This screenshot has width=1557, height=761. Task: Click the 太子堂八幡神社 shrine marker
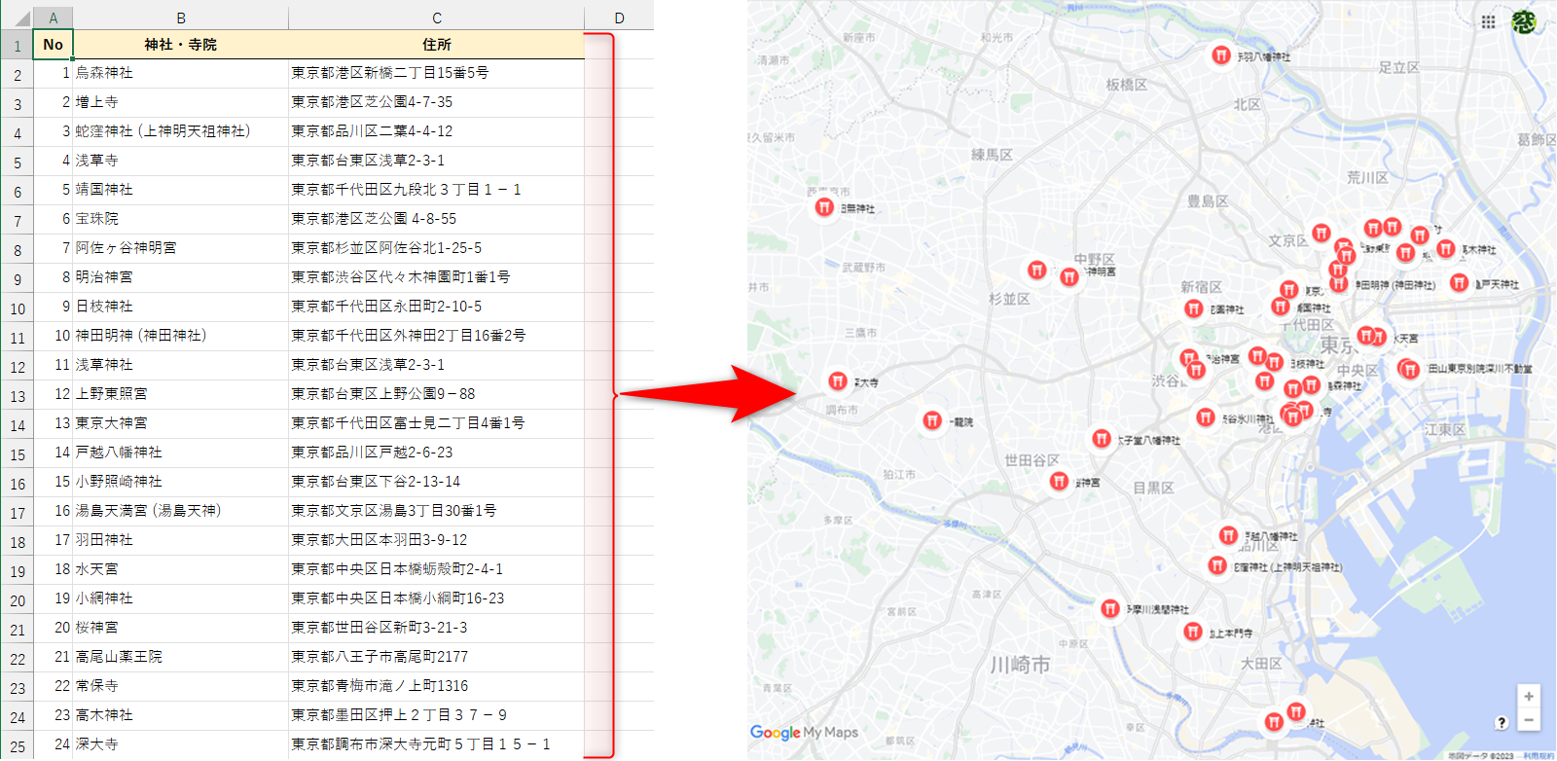pyautogui.click(x=1101, y=439)
